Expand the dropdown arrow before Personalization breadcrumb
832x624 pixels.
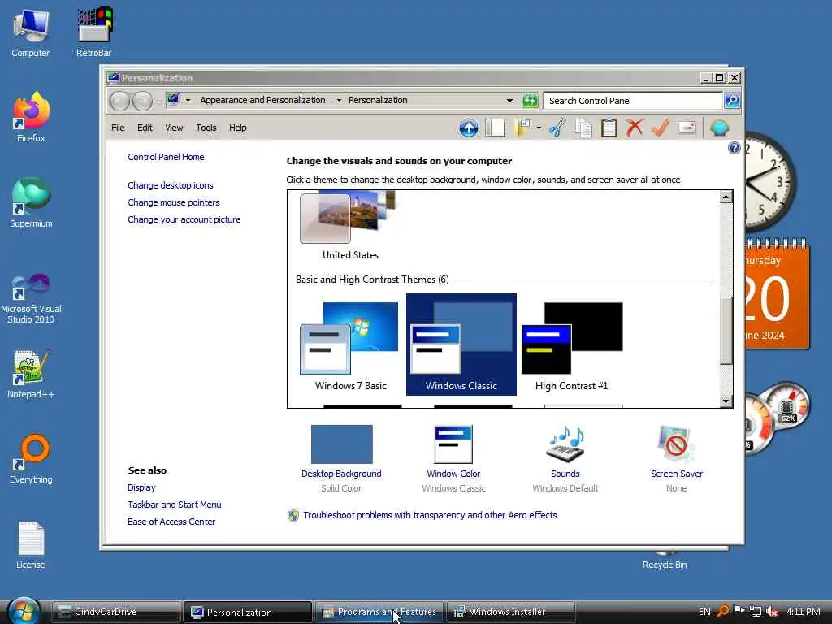339,100
